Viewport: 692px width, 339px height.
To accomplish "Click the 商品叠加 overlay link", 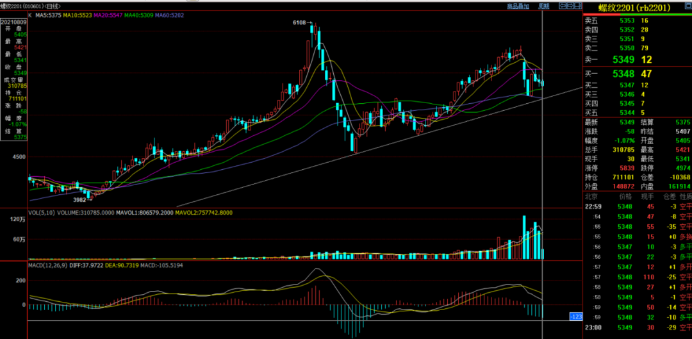I will [x=518, y=6].
